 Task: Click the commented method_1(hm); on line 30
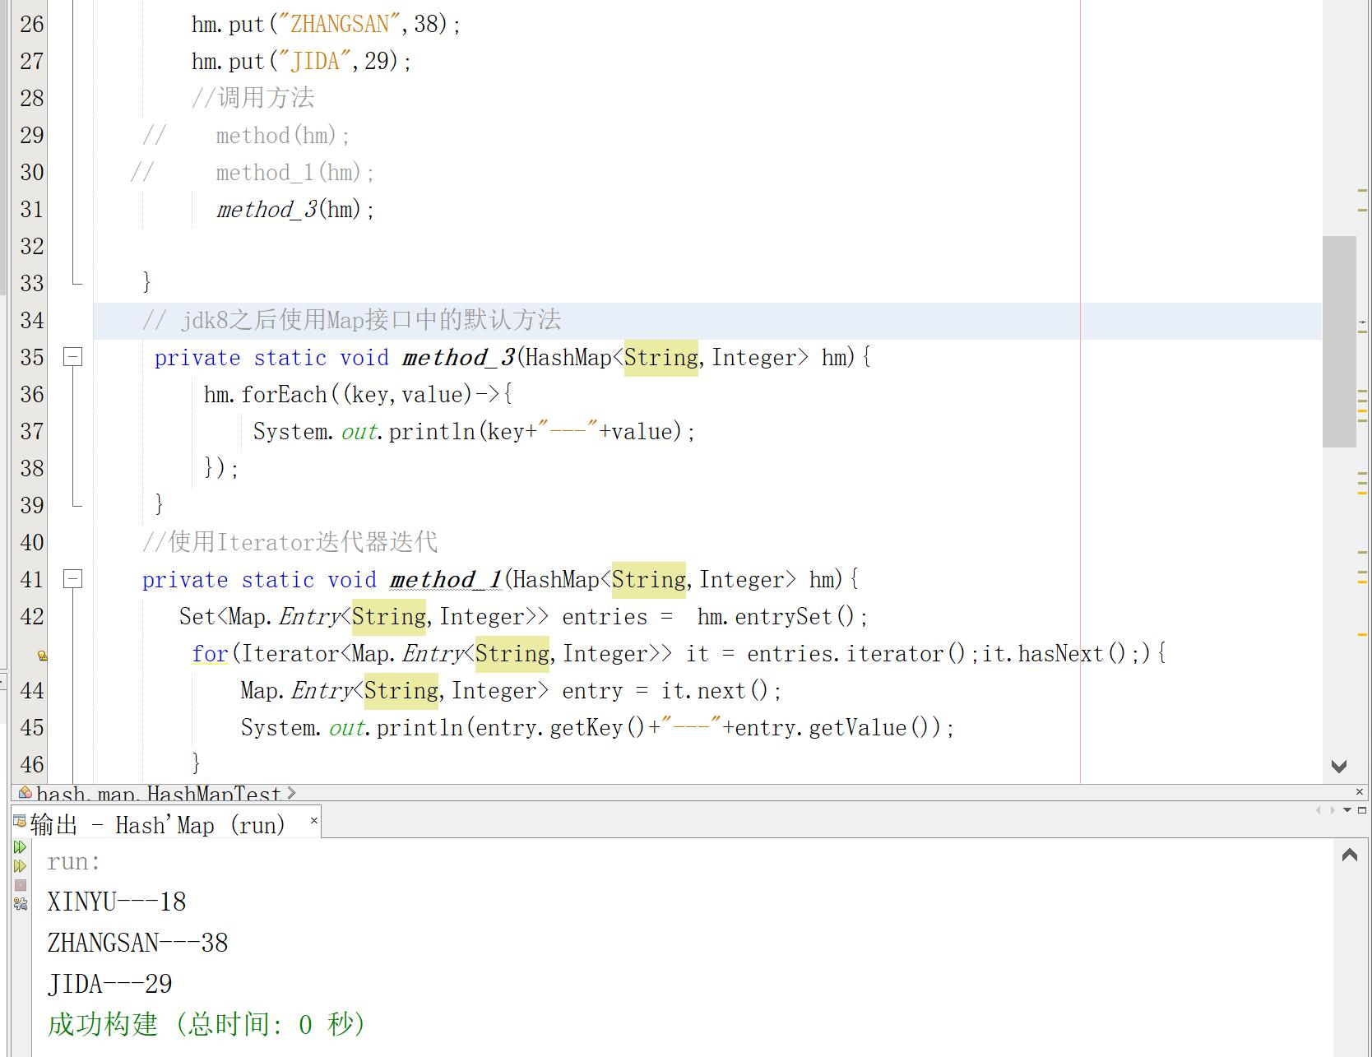coord(296,173)
